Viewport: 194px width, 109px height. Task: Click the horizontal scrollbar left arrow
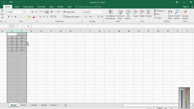(122, 105)
